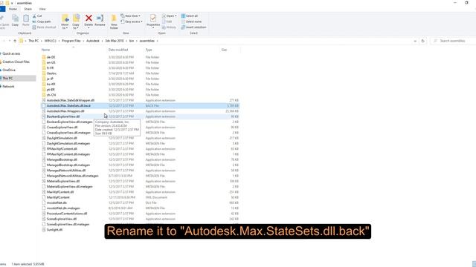Select BooleanExplorerView.dll file
This screenshot has width=476, height=267.
[63, 116]
